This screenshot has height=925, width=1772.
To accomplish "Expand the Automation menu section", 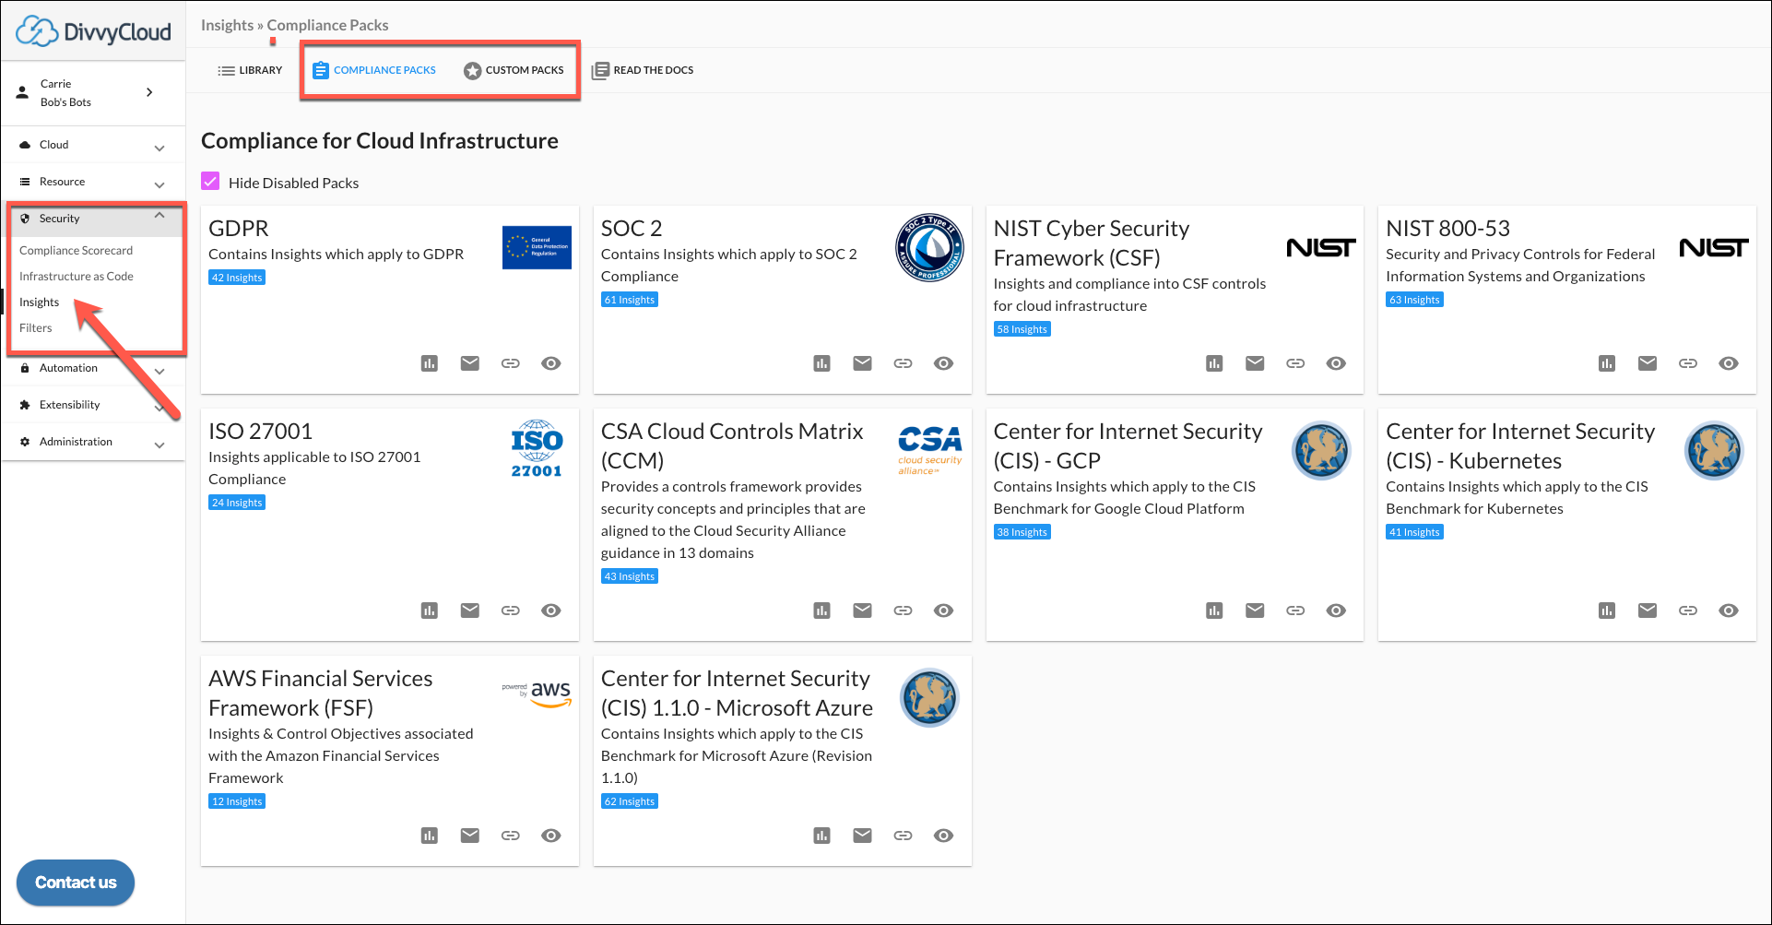I will tap(93, 368).
